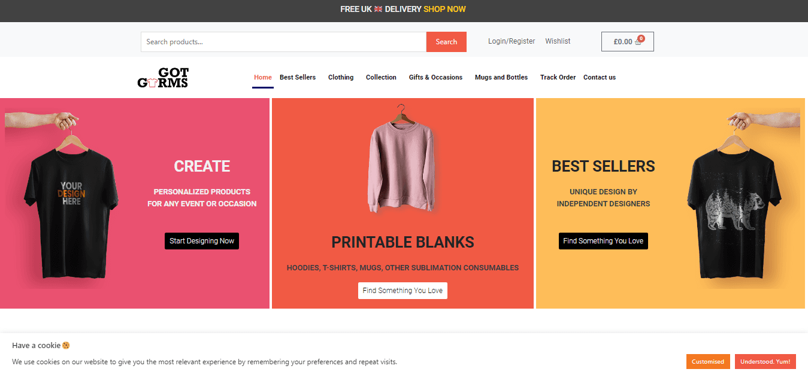The image size is (808, 375).
Task: Open the Clothing menu
Action: coord(341,77)
